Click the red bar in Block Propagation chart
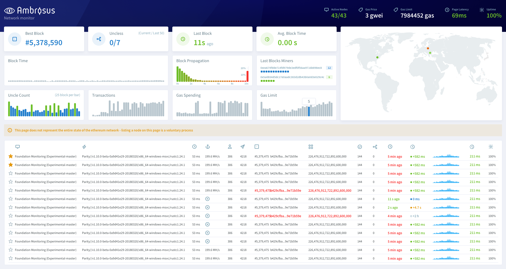 click(248, 76)
